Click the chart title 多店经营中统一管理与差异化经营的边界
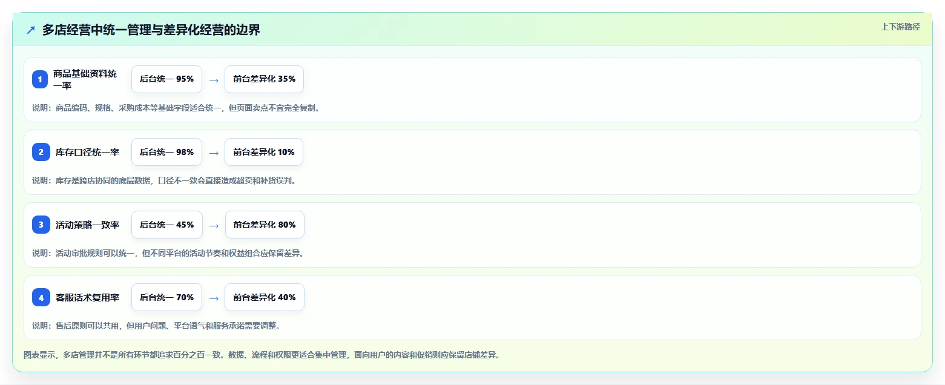This screenshot has width=945, height=385. (151, 30)
